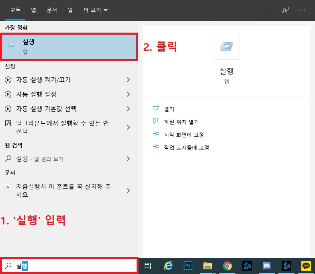315x274 pixels.
Task: Click 열기 to open the app
Action: (169, 109)
